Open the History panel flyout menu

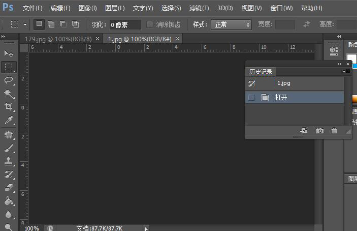coord(347,72)
